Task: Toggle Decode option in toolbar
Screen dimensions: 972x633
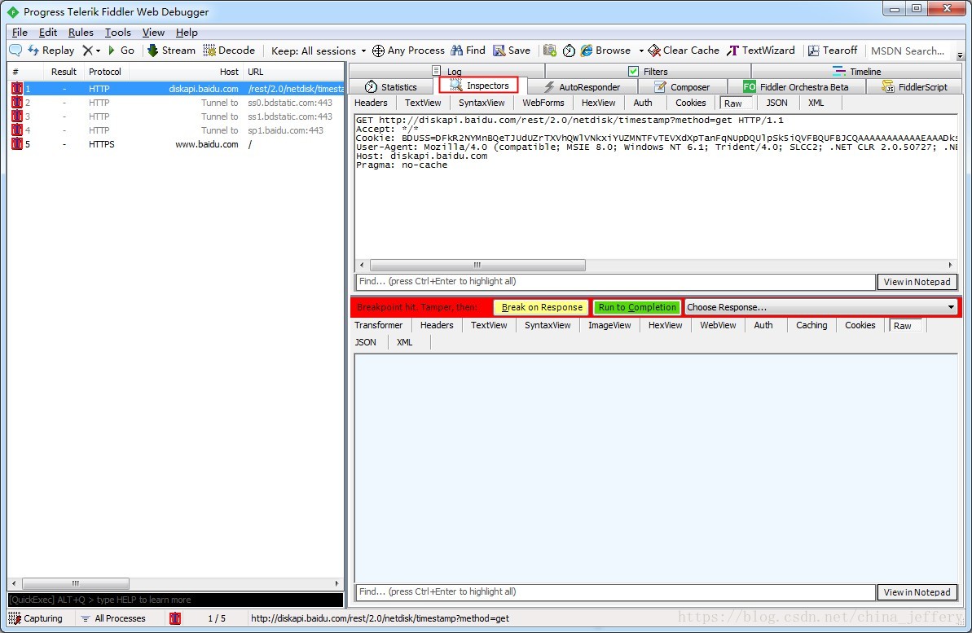Action: [x=229, y=51]
